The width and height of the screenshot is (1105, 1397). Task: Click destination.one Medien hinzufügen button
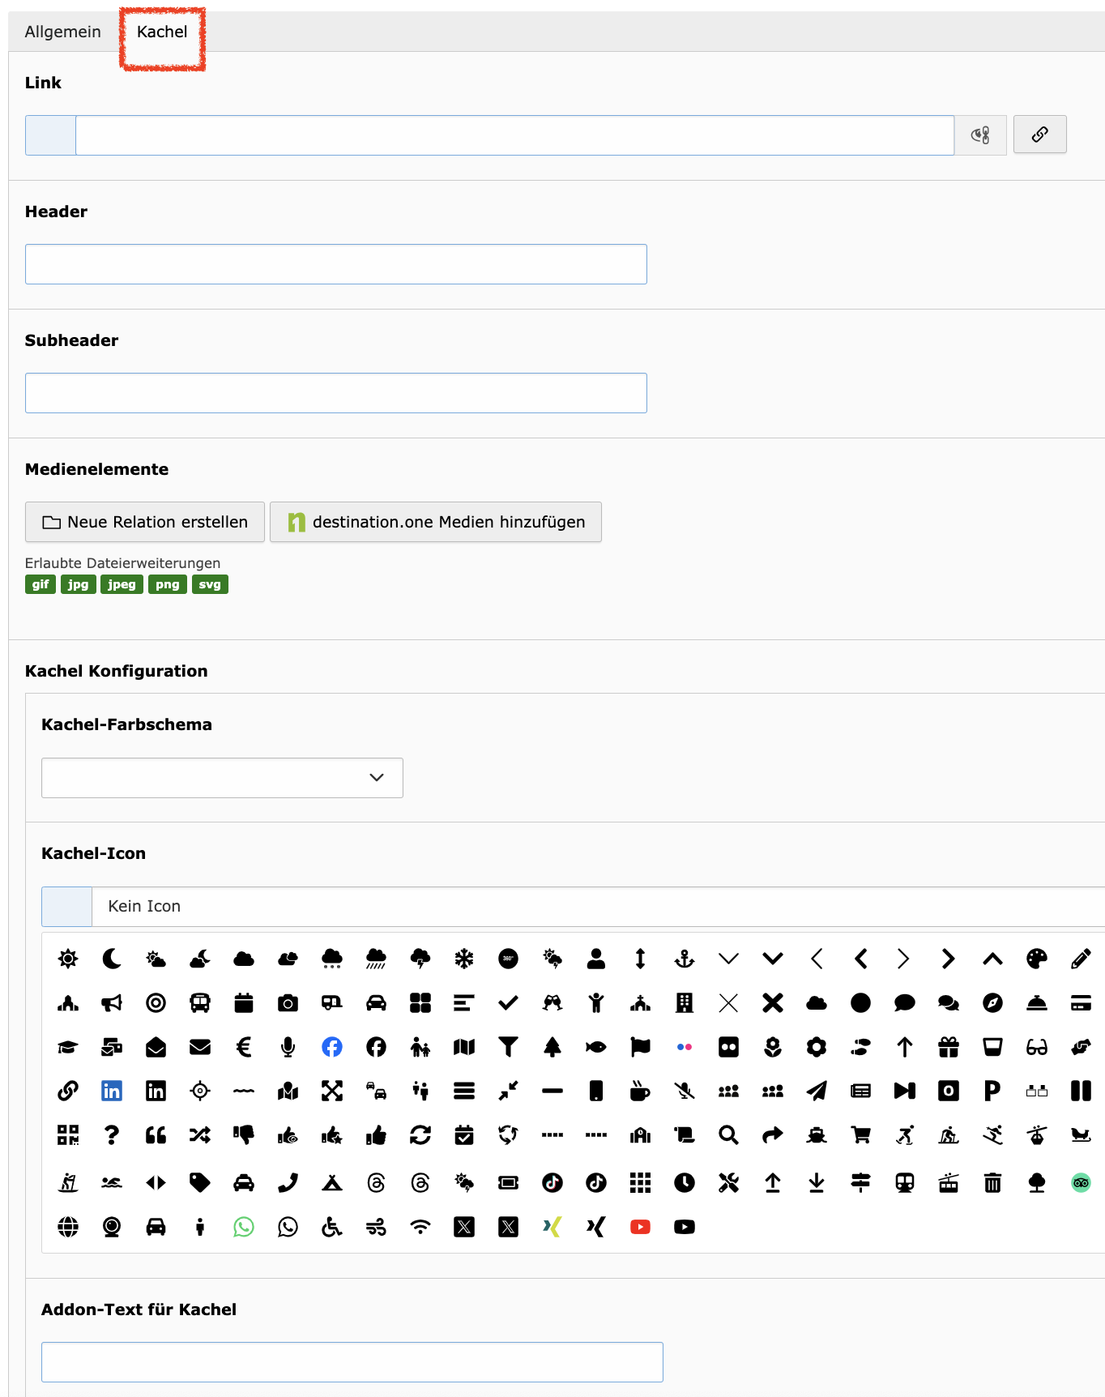(436, 522)
